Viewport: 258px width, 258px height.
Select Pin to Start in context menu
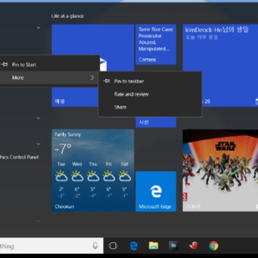click(x=49, y=64)
